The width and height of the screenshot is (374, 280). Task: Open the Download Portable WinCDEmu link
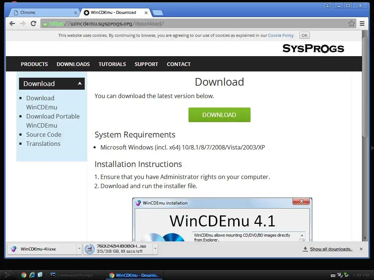[53, 121]
